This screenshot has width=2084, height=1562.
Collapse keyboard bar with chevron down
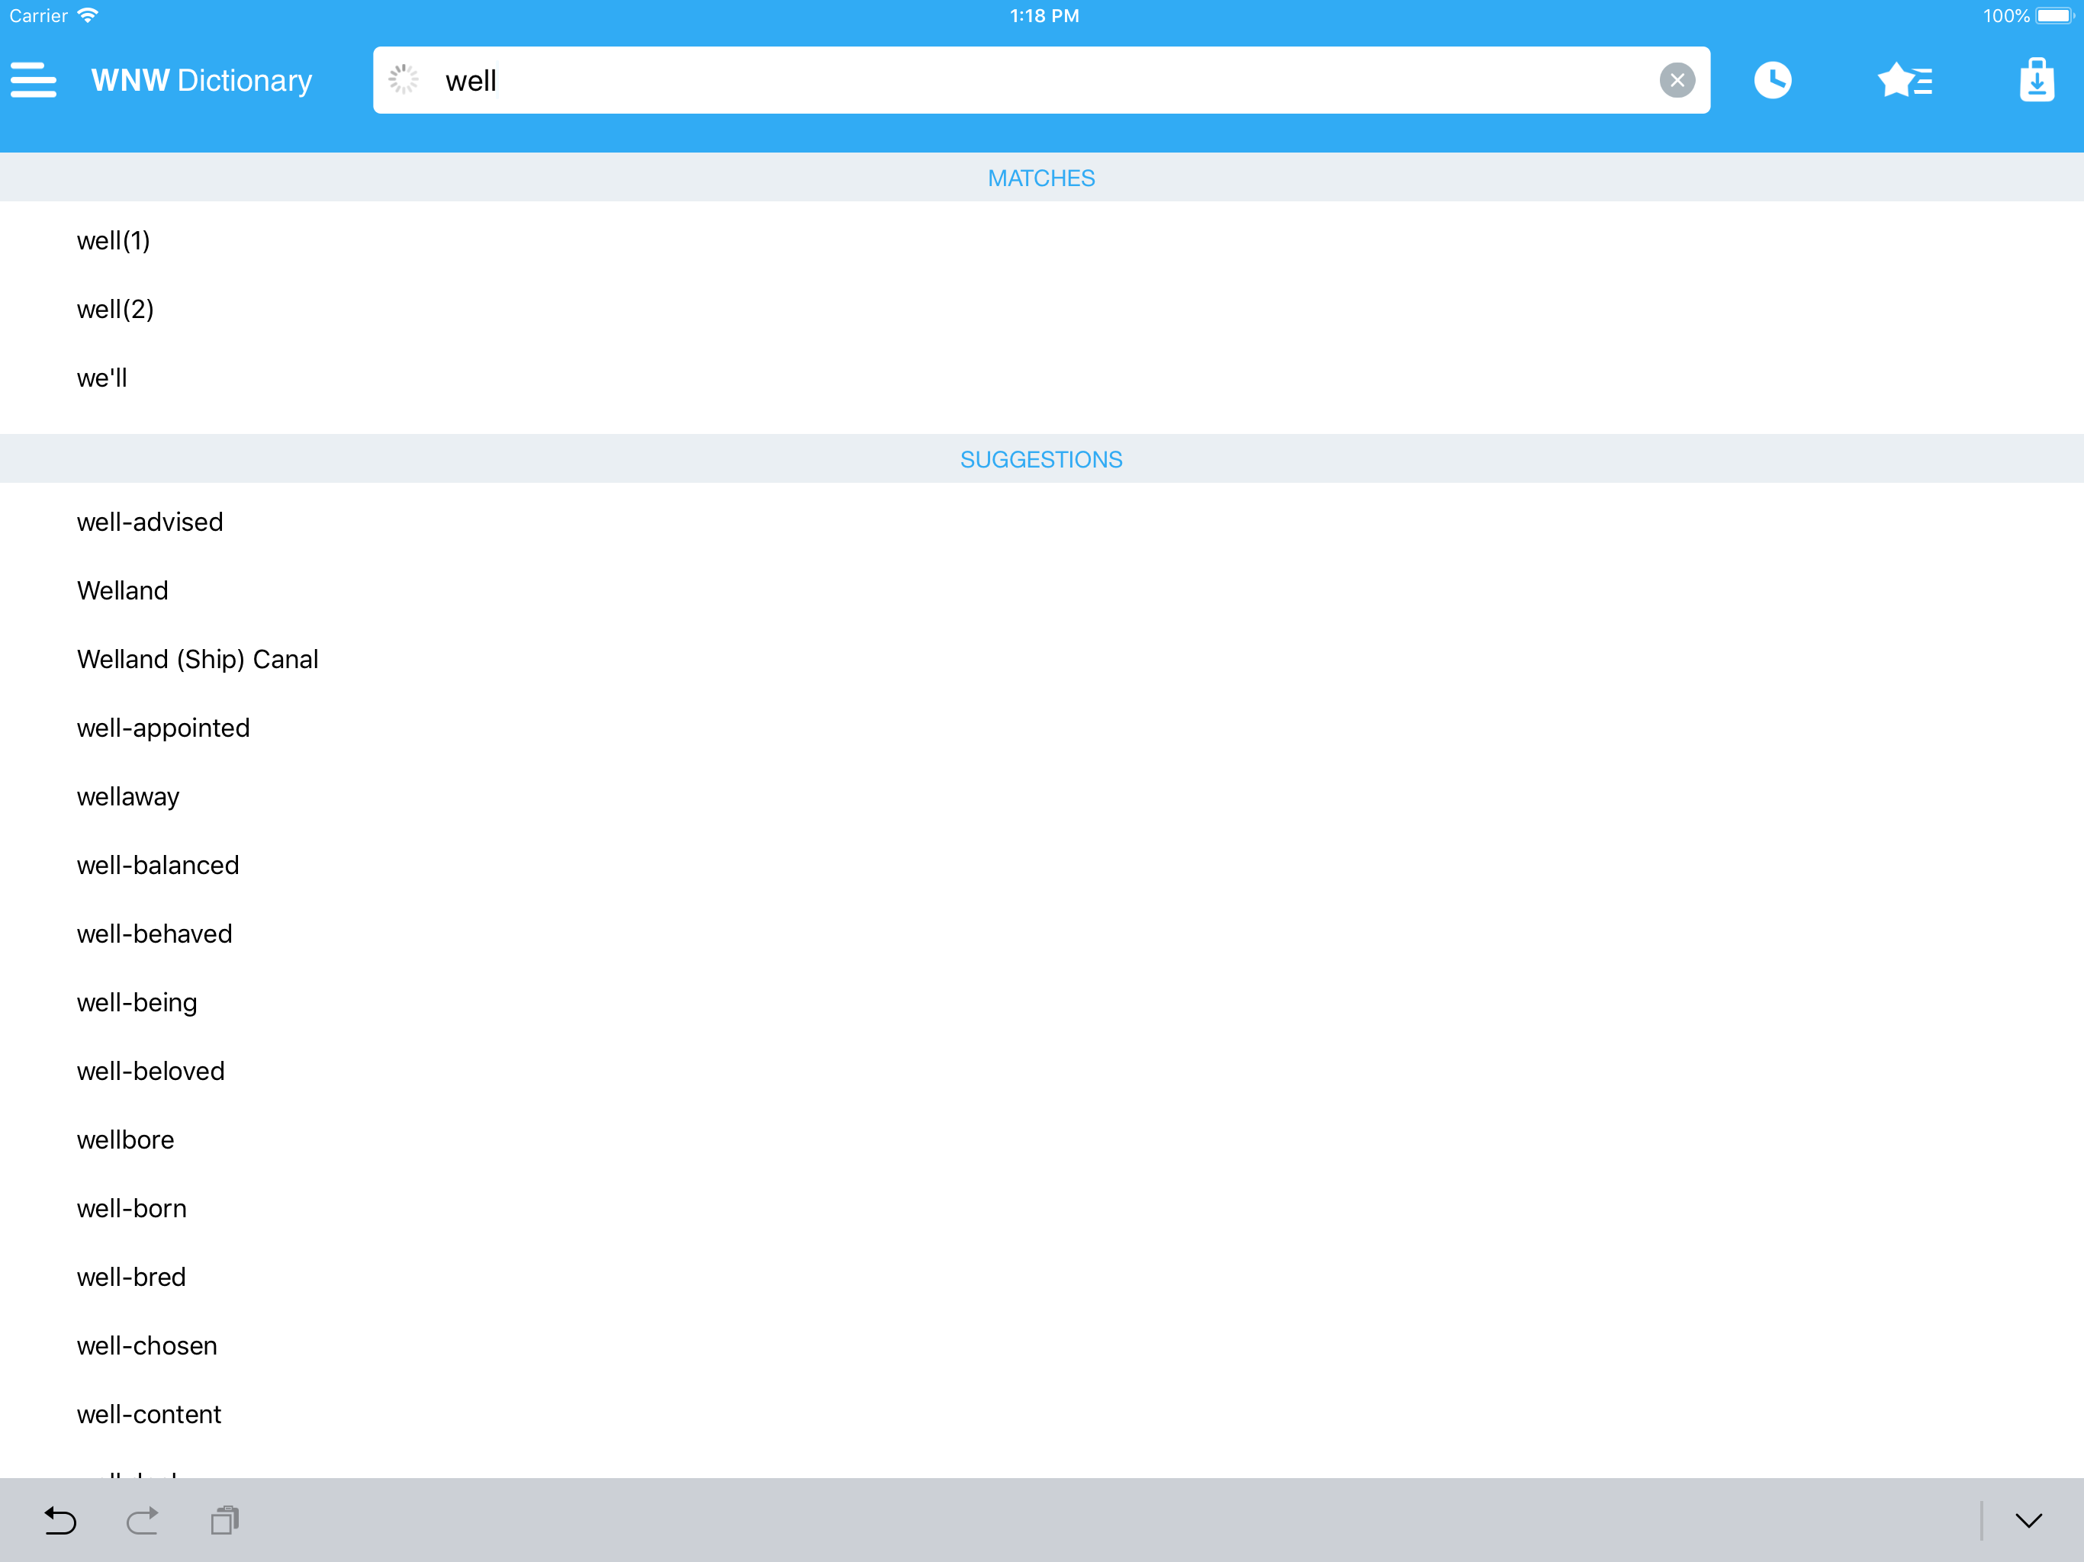pyautogui.click(x=2028, y=1521)
